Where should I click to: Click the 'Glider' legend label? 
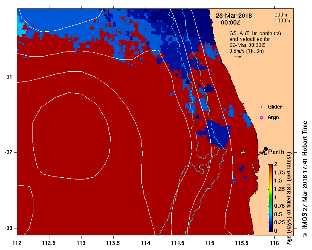pyautogui.click(x=275, y=107)
